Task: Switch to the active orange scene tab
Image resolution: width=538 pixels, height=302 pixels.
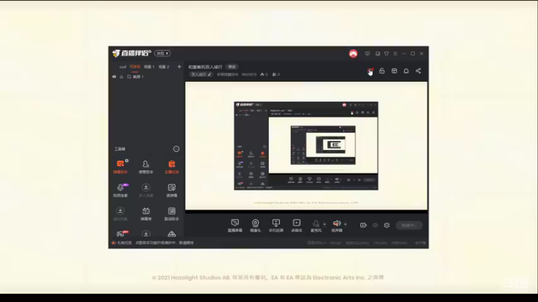Action: pos(135,66)
